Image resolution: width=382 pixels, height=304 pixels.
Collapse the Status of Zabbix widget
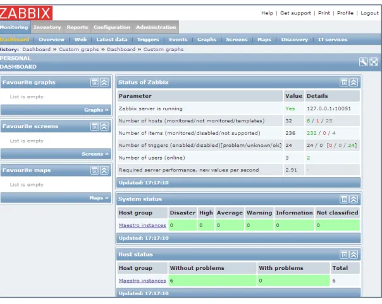coord(354,83)
